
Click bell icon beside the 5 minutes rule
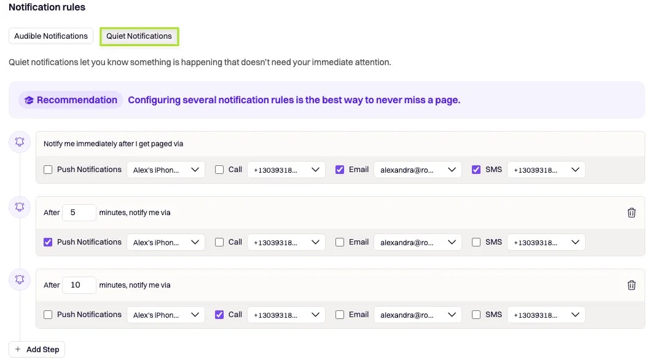click(20, 207)
